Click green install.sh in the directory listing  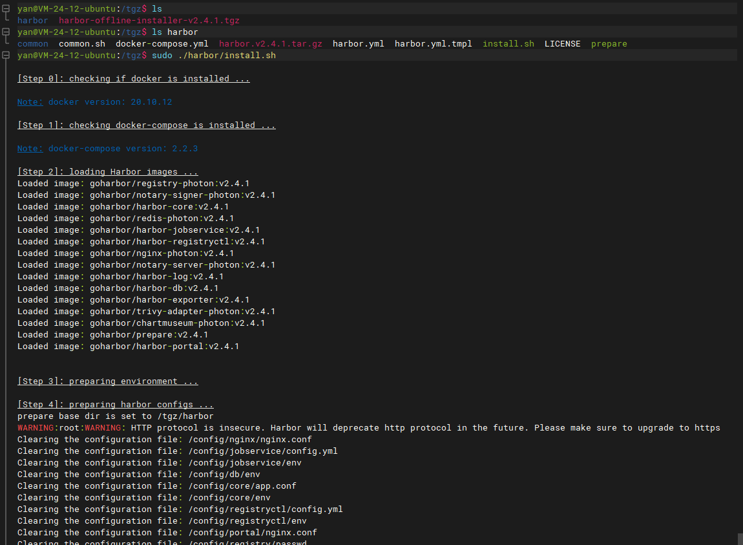508,43
